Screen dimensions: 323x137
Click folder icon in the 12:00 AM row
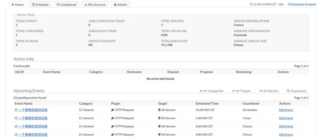(x=80, y=110)
